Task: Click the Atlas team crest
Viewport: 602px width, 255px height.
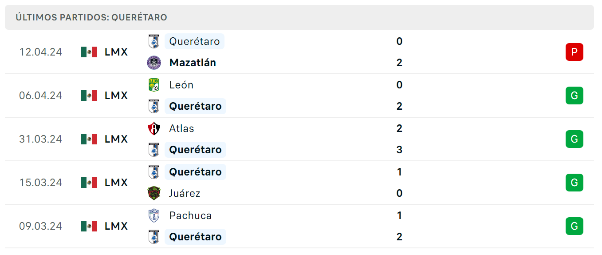Action: pyautogui.click(x=154, y=128)
